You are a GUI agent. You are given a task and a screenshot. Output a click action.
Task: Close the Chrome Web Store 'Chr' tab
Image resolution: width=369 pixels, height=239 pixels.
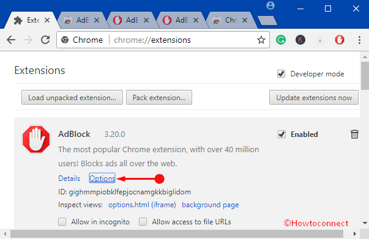click(245, 20)
